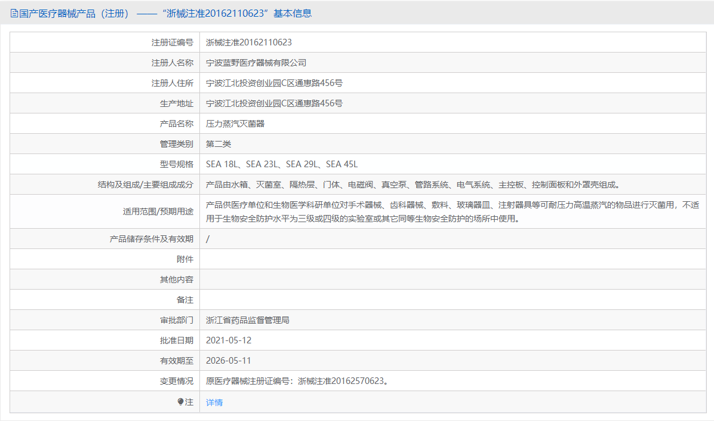This screenshot has height=421, width=714.
Task: Click the 生产地址 label
Action: coord(177,103)
